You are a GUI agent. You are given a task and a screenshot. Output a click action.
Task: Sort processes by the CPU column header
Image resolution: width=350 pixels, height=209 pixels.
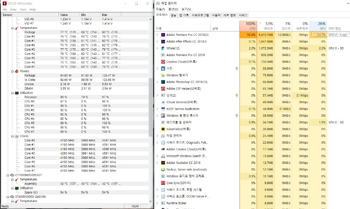click(x=248, y=26)
